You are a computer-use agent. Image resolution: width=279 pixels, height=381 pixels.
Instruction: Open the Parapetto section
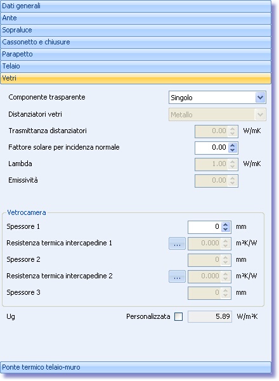(x=136, y=54)
